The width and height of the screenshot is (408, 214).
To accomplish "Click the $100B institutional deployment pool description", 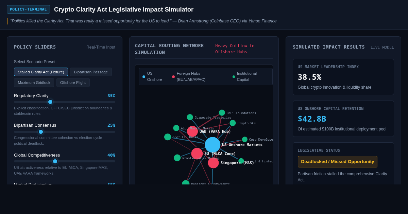I will [342, 129].
